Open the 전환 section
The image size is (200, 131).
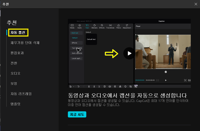coord(14,63)
